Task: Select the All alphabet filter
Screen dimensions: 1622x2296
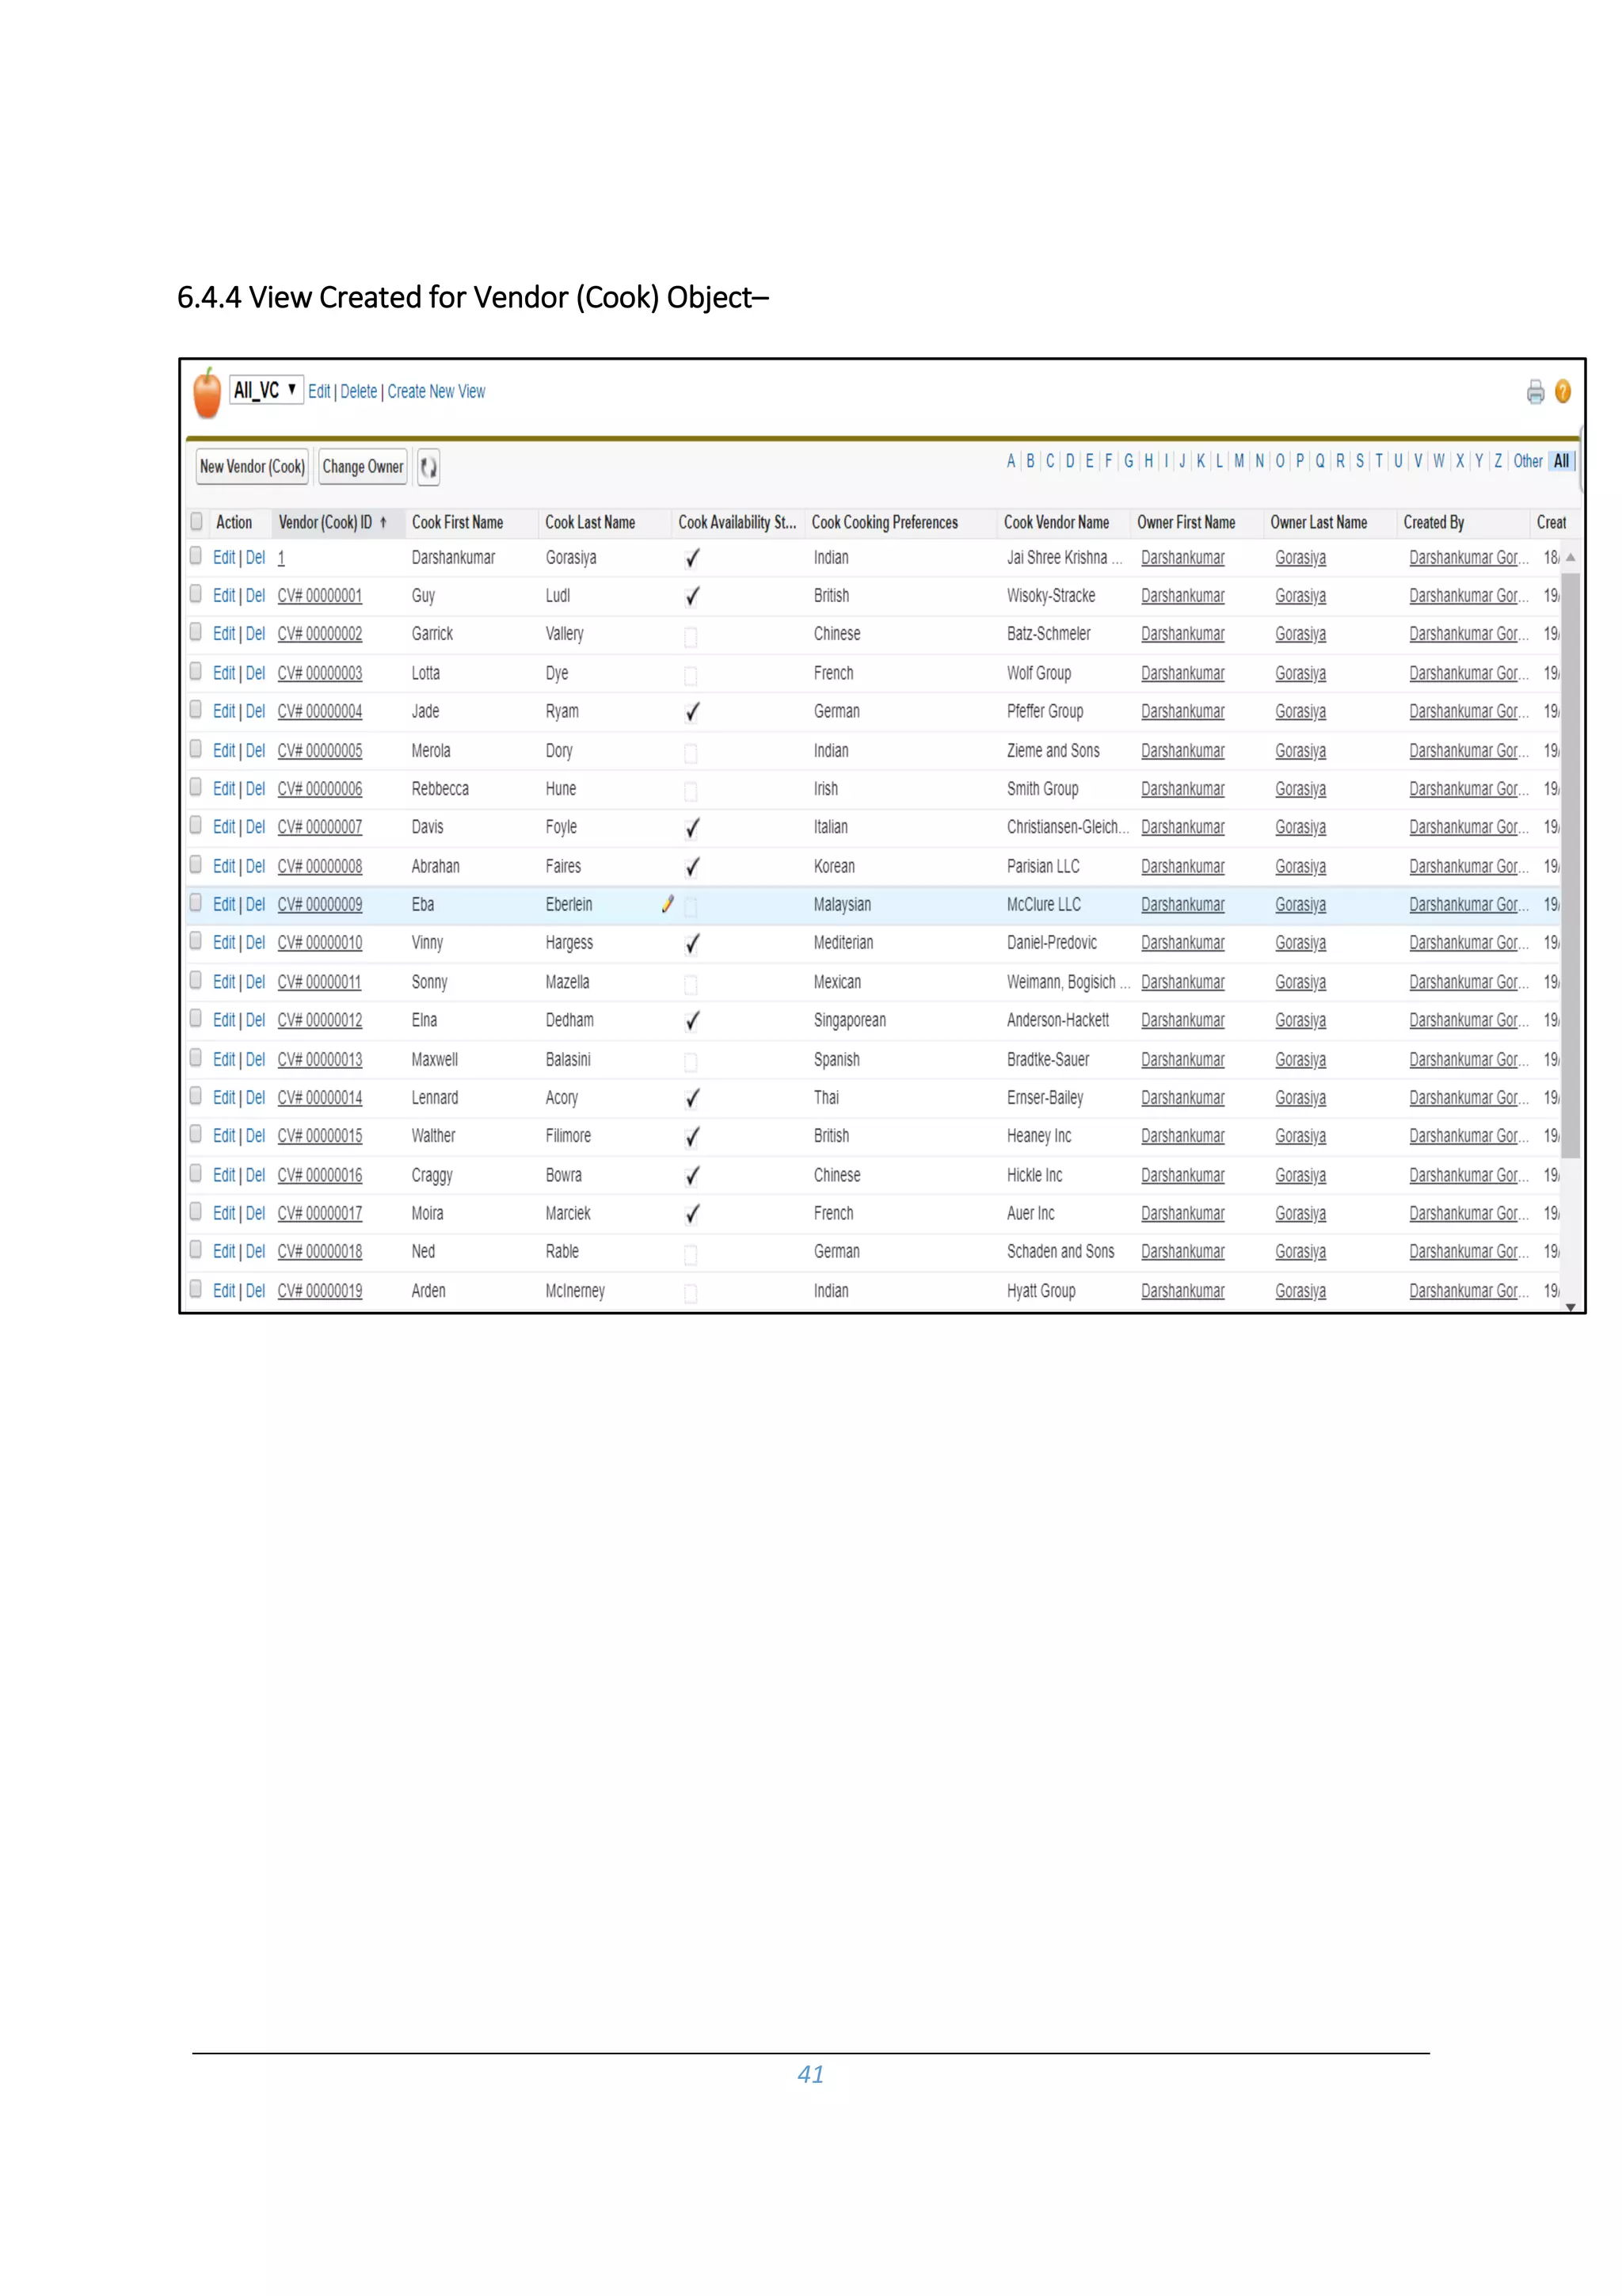Action: pyautogui.click(x=1561, y=461)
